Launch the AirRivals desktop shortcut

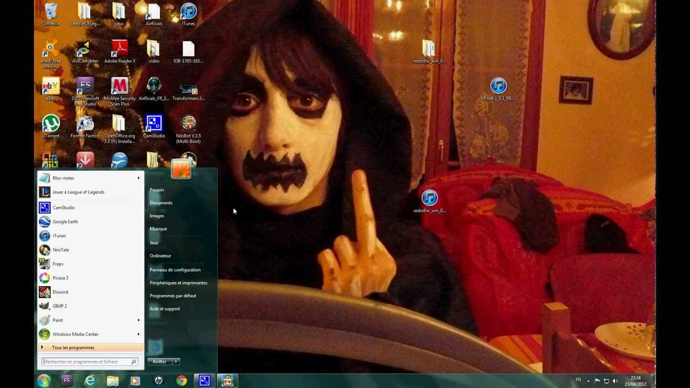click(x=154, y=15)
